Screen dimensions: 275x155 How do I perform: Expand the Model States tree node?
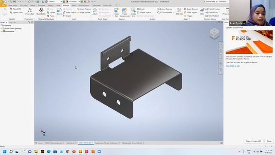click(1, 28)
